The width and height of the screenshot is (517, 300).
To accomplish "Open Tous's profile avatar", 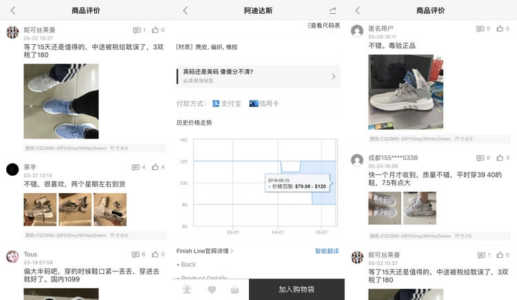I will pos(12,257).
